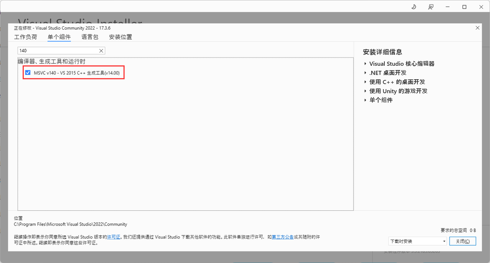490x263 pixels.
Task: Open the 语言包 tab
Action: coord(90,37)
